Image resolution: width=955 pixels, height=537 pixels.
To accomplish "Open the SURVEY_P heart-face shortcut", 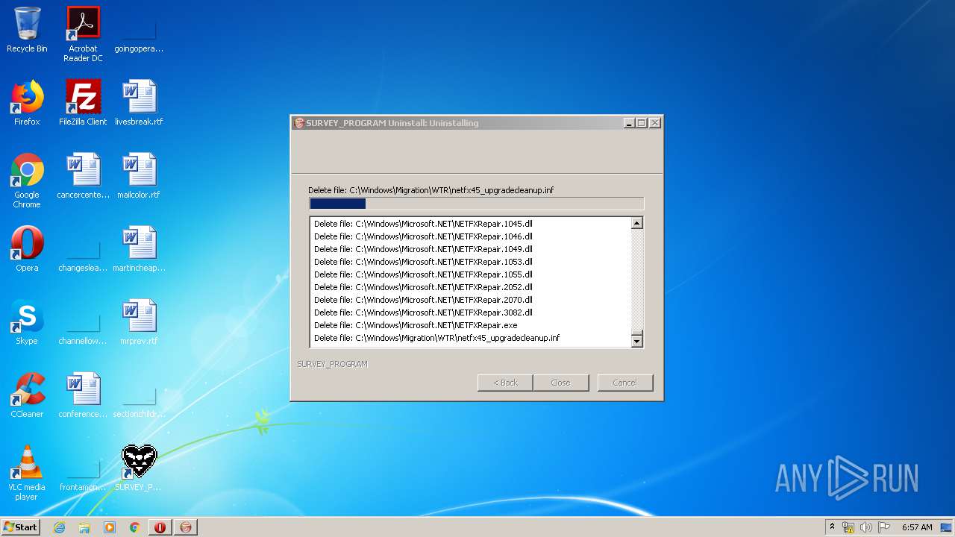I will [x=139, y=468].
